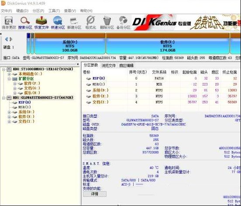Click the 标识 column header

coord(175,72)
